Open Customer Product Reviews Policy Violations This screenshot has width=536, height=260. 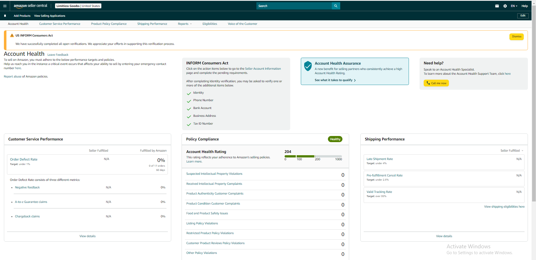[x=215, y=243]
